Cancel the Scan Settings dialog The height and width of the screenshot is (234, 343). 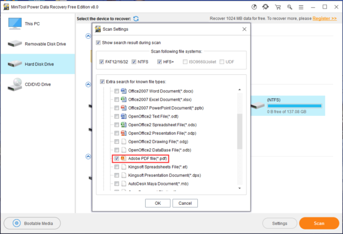point(185,203)
